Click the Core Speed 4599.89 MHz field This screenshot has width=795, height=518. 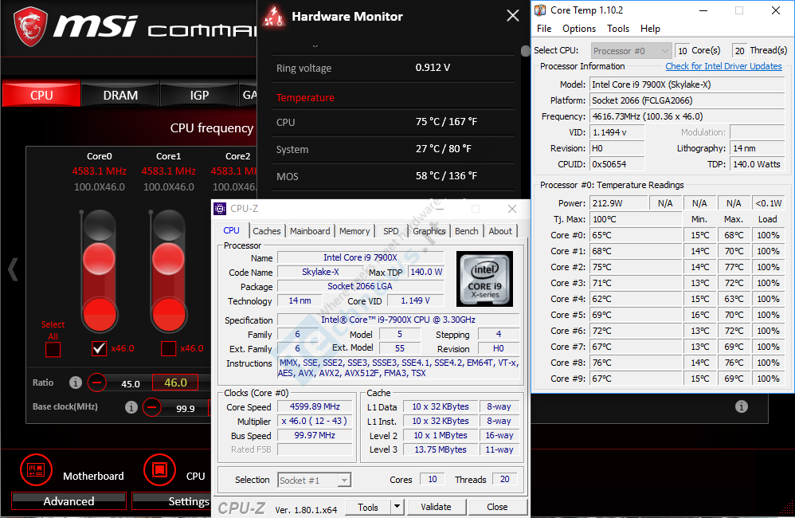coord(315,407)
